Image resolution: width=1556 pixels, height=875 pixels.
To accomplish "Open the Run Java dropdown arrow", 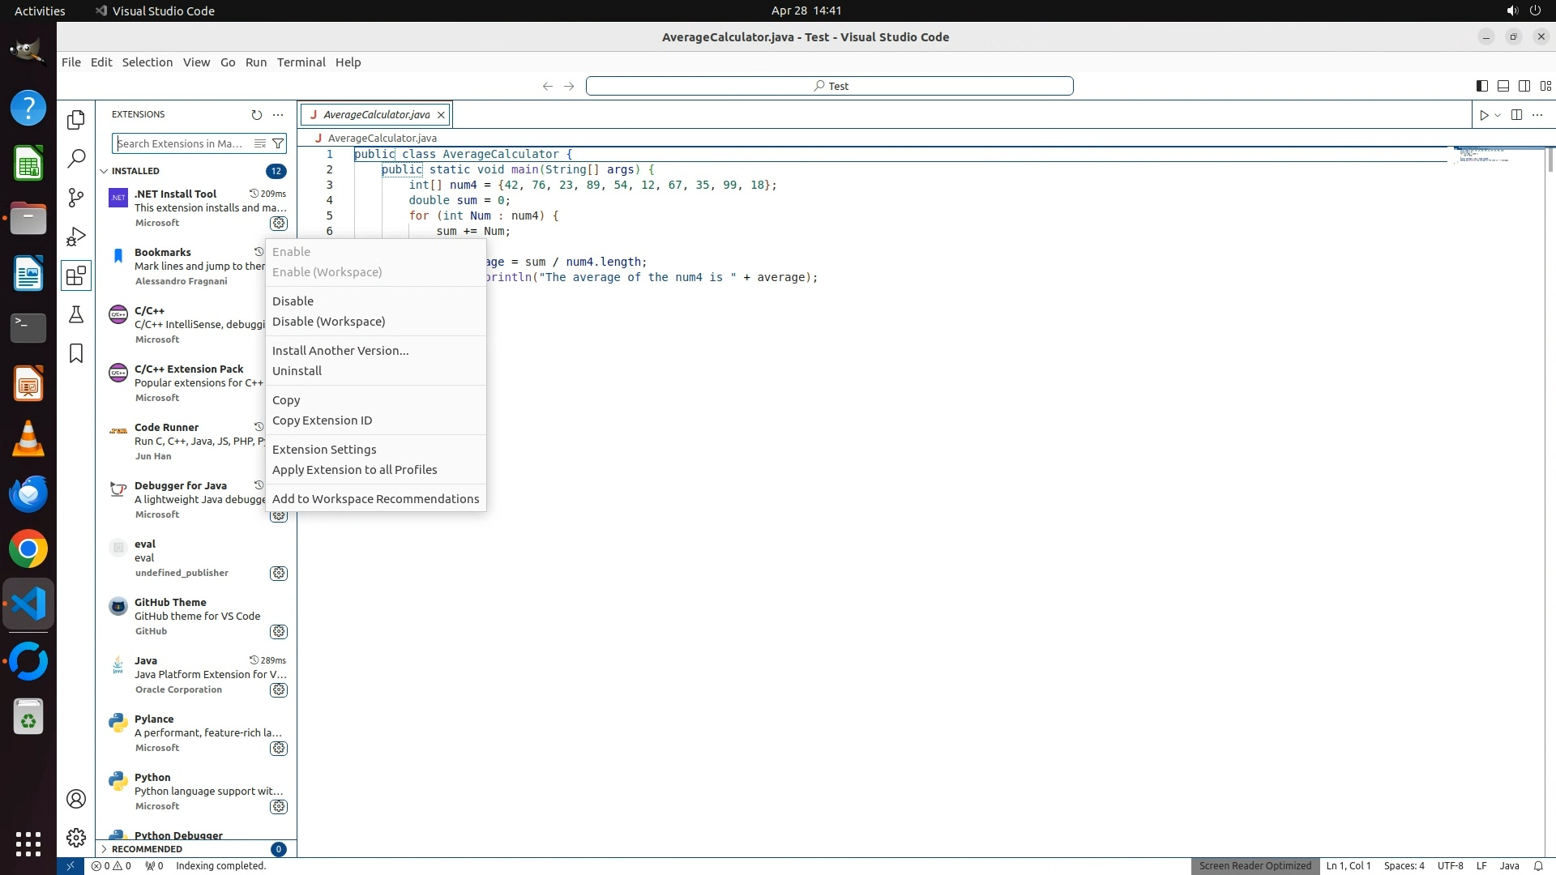I will [x=1498, y=115].
